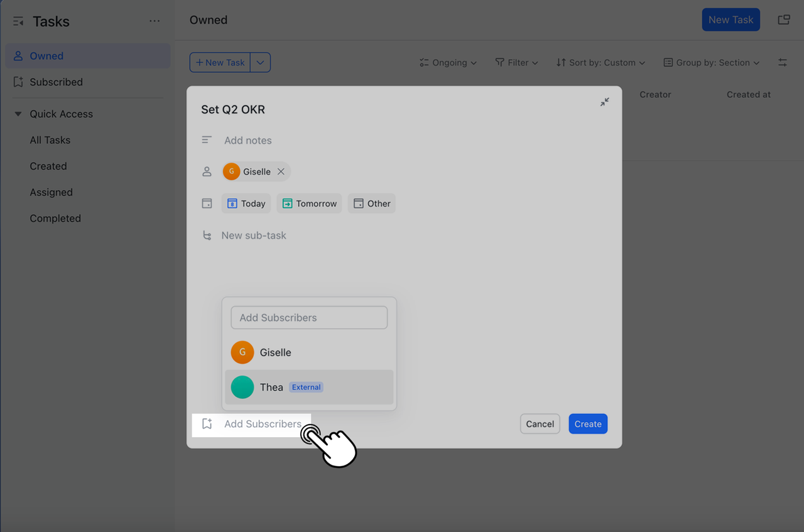
Task: Click the Create button
Action: [587, 423]
